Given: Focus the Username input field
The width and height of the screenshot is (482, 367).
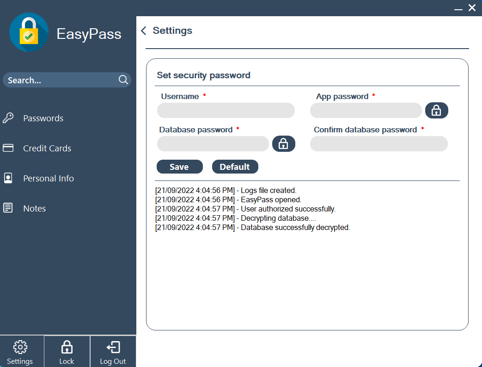Looking at the screenshot, I should pyautogui.click(x=226, y=111).
